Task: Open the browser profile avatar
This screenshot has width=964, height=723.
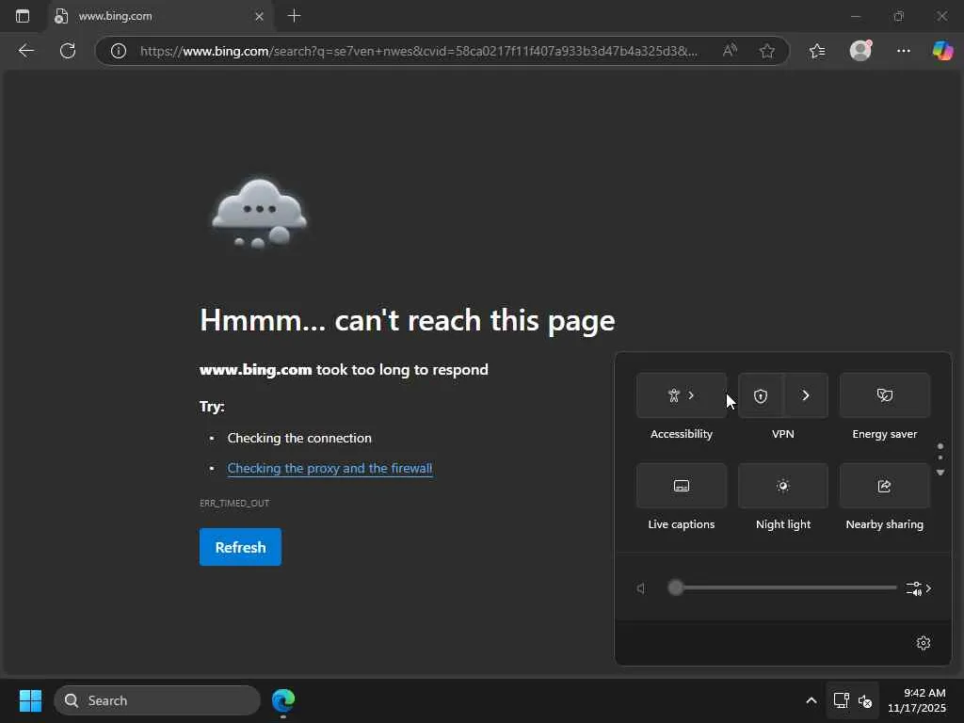Action: [x=860, y=51]
